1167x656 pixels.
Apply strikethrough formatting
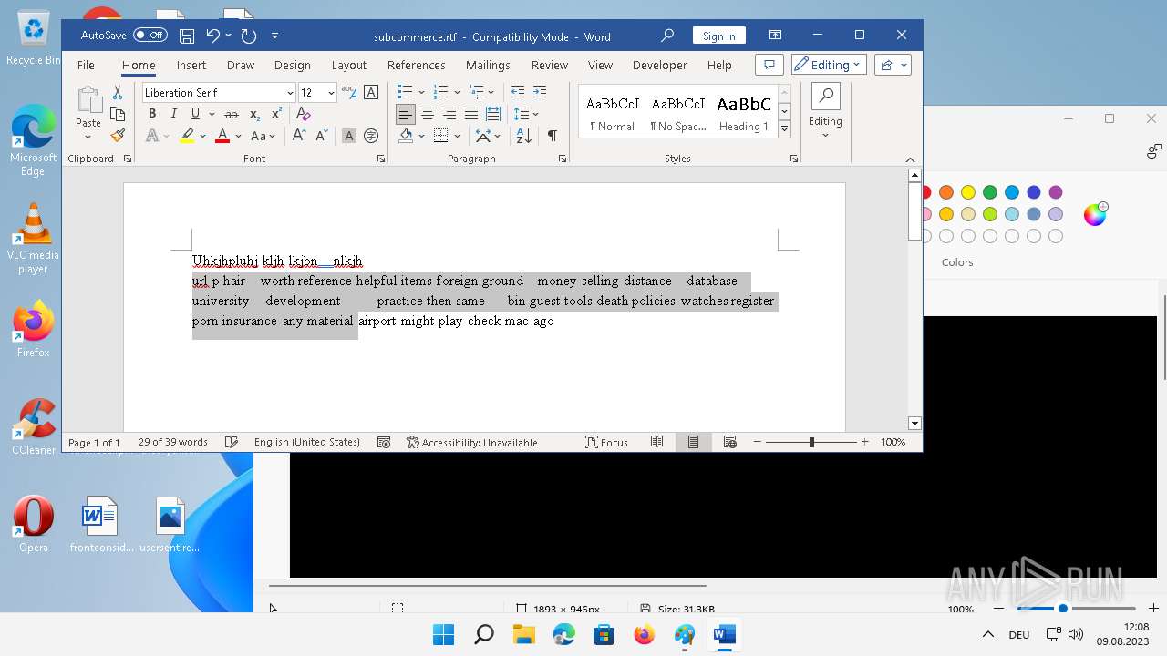point(232,114)
